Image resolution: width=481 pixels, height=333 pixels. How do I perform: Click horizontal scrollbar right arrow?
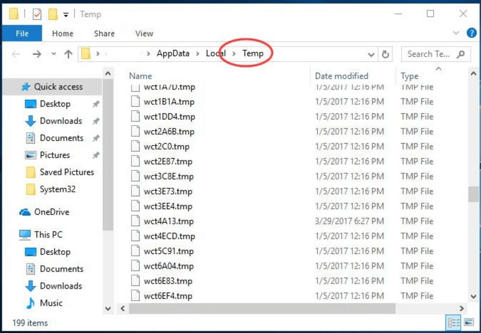pyautogui.click(x=461, y=309)
